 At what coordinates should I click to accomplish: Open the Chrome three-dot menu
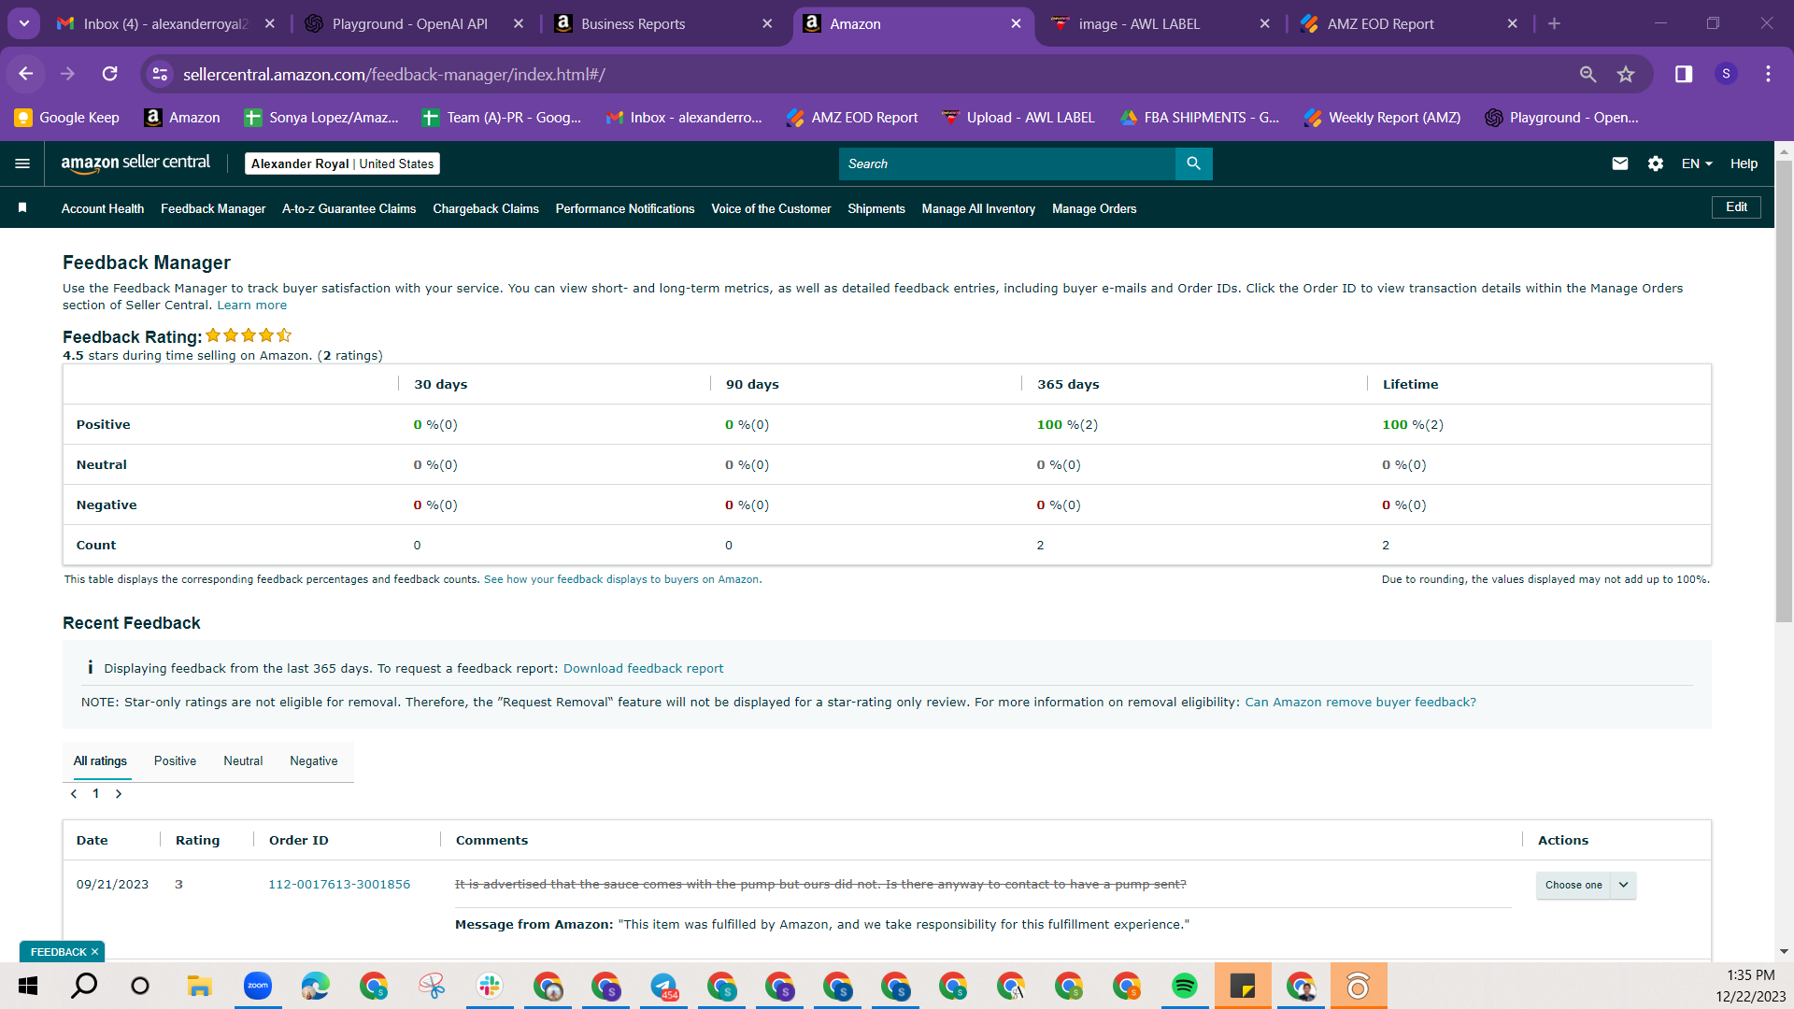[x=1768, y=74]
